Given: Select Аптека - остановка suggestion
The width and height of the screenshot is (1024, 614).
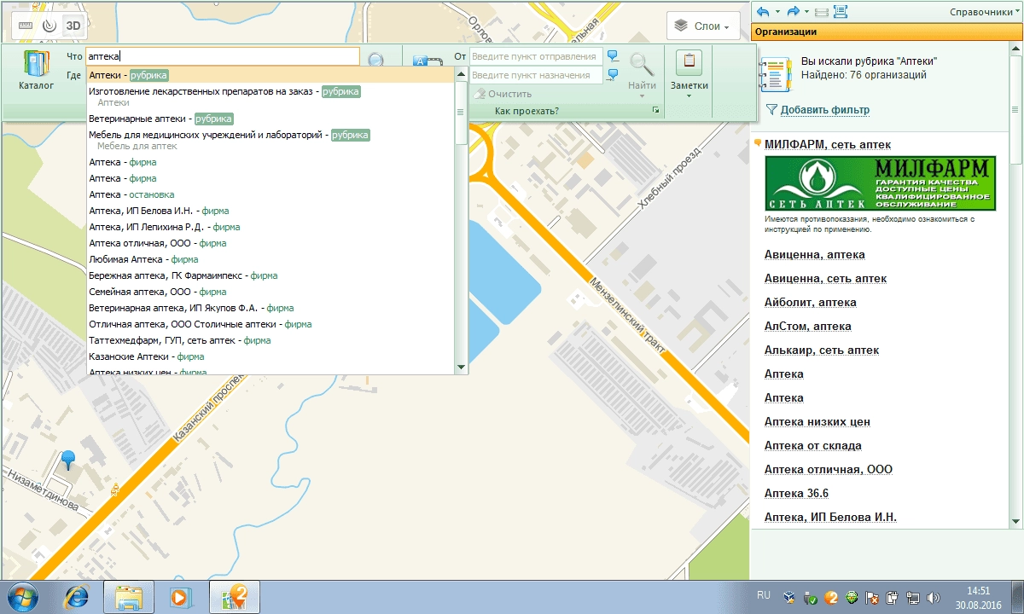Looking at the screenshot, I should [x=271, y=194].
